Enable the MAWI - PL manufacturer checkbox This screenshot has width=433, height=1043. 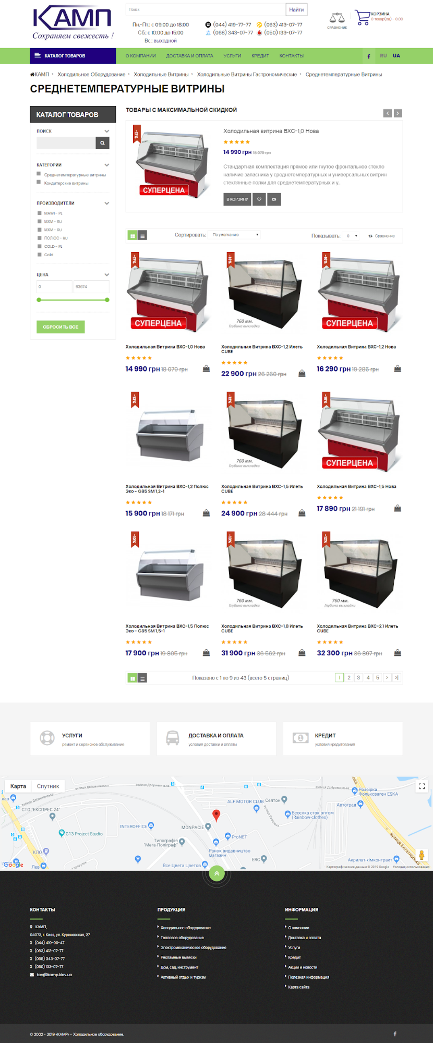point(40,213)
